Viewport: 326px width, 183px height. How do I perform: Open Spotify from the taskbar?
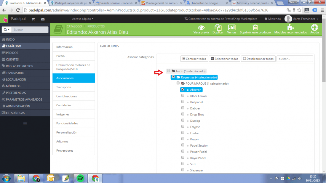coord(80,179)
